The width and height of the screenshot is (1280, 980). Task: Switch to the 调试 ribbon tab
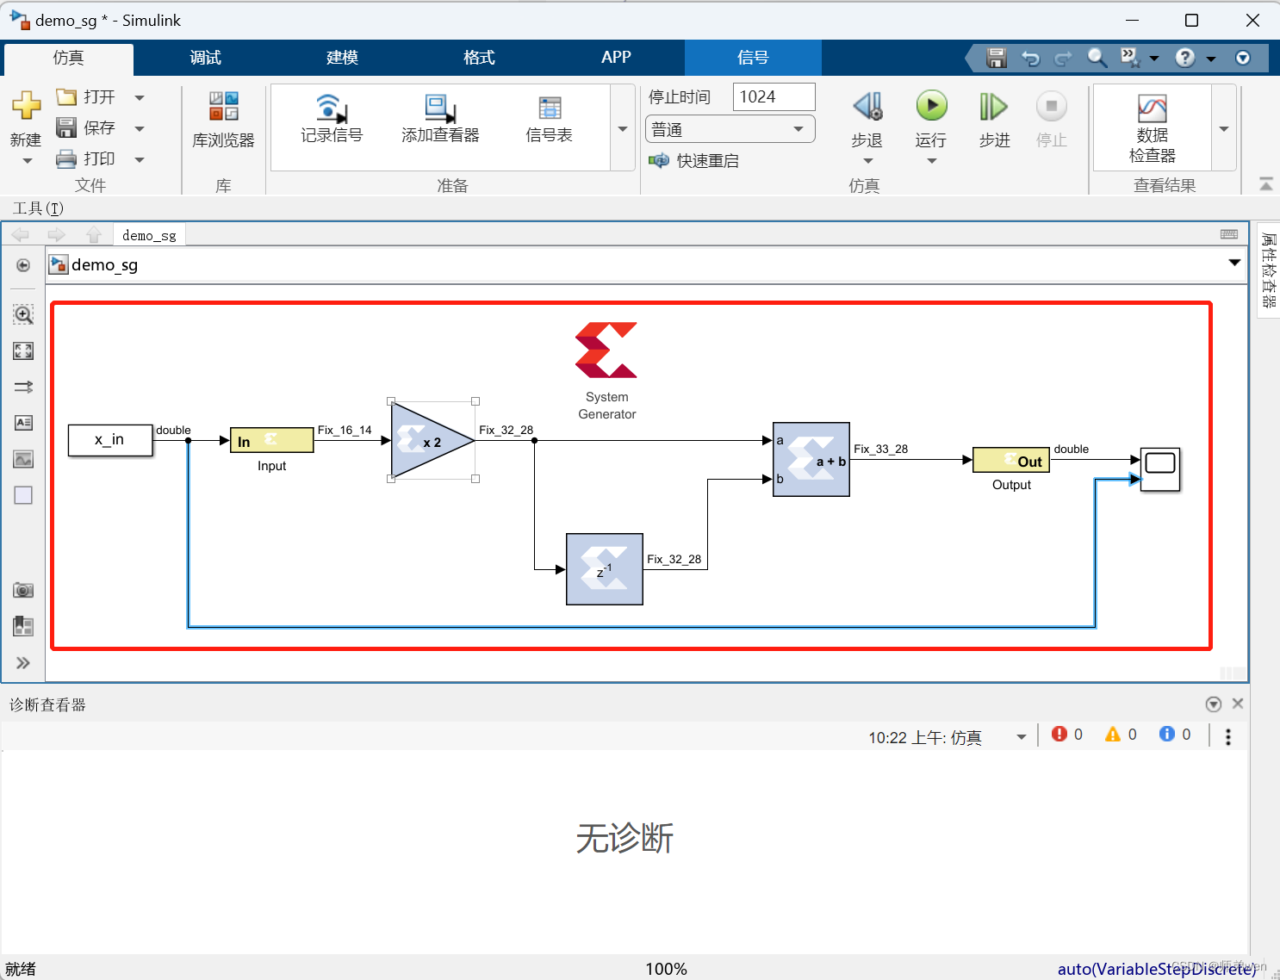coord(205,58)
